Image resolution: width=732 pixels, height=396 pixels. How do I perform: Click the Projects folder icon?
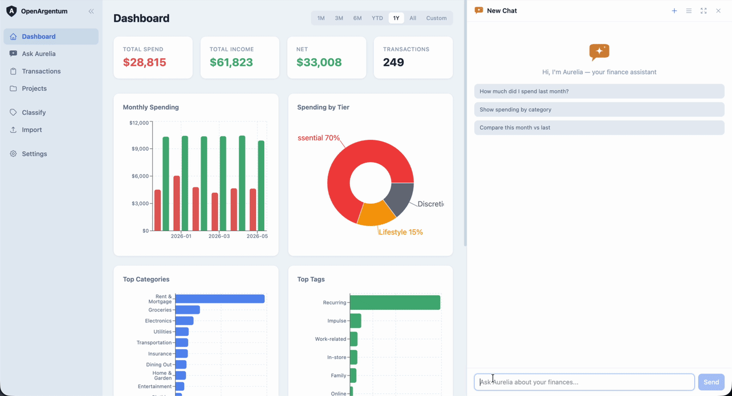(13, 88)
